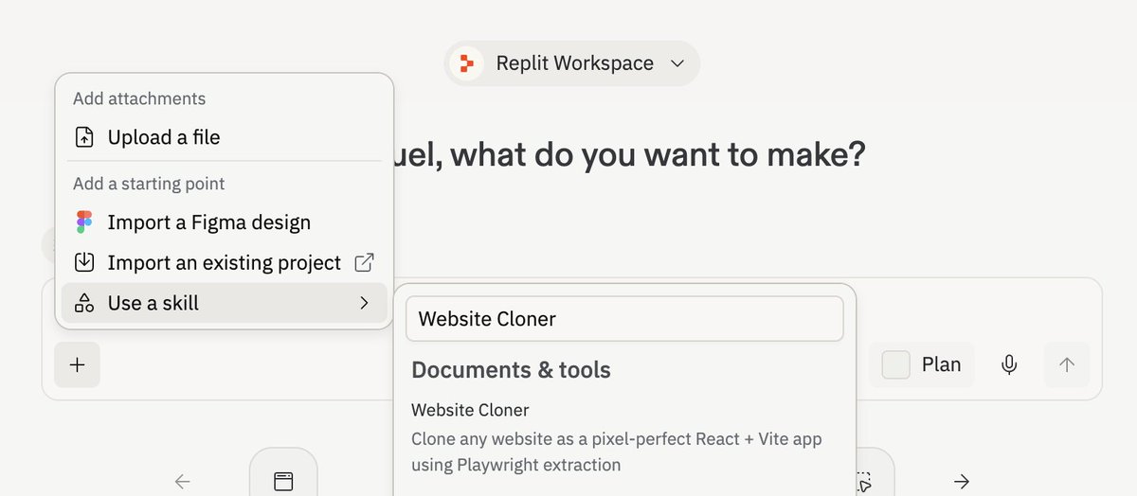Click the what do you want to make heading
1137x496 pixels.
tap(629, 154)
